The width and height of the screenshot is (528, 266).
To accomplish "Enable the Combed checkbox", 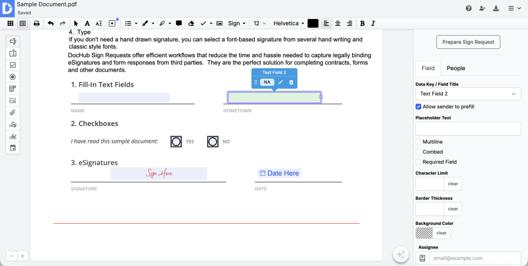I will pos(419,152).
